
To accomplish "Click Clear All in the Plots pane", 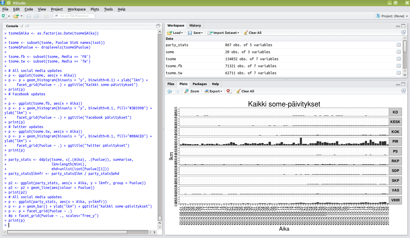I will (x=245, y=91).
